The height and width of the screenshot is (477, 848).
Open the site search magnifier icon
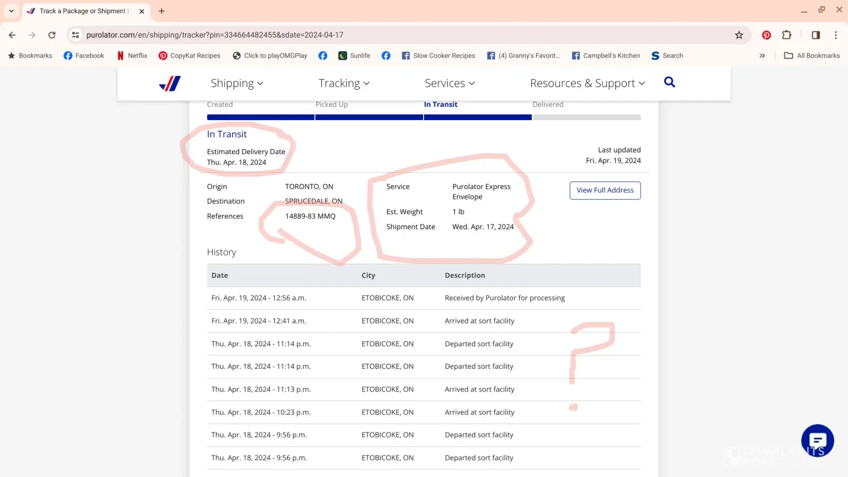click(669, 83)
